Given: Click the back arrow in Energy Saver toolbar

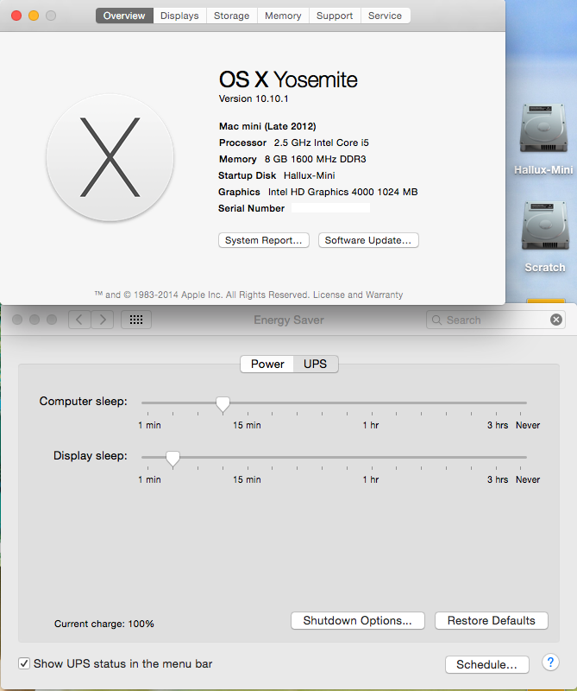Looking at the screenshot, I should click(79, 320).
